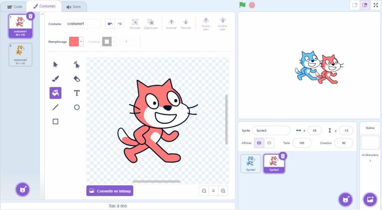Select the Reshape tool
Image resolution: width=382 pixels, height=210 pixels.
click(77, 65)
